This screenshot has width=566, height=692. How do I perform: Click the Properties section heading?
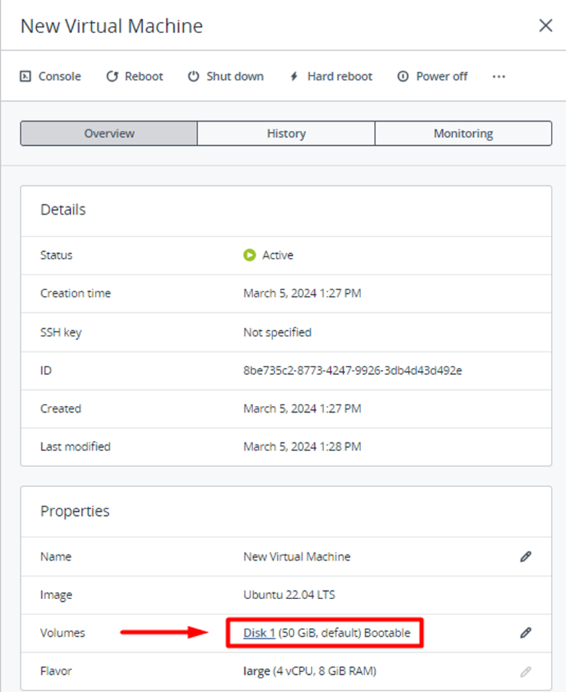click(75, 511)
